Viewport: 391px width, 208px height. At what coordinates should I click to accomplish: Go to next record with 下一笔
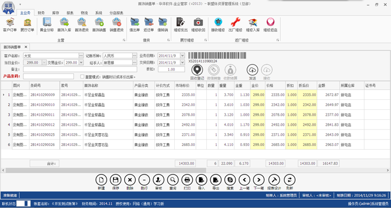click(x=258, y=180)
